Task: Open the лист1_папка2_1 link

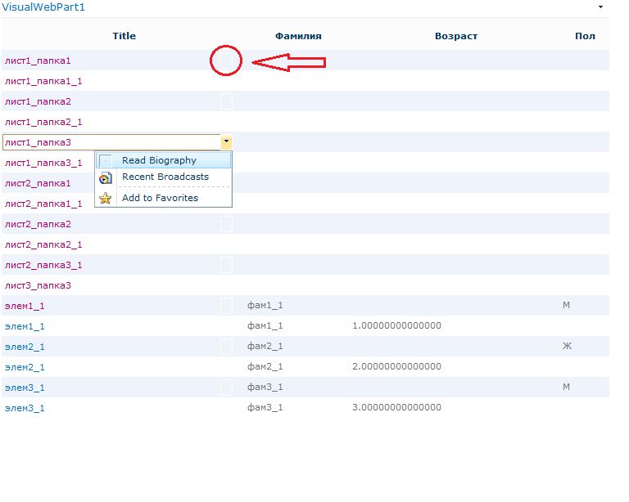Action: 43,122
